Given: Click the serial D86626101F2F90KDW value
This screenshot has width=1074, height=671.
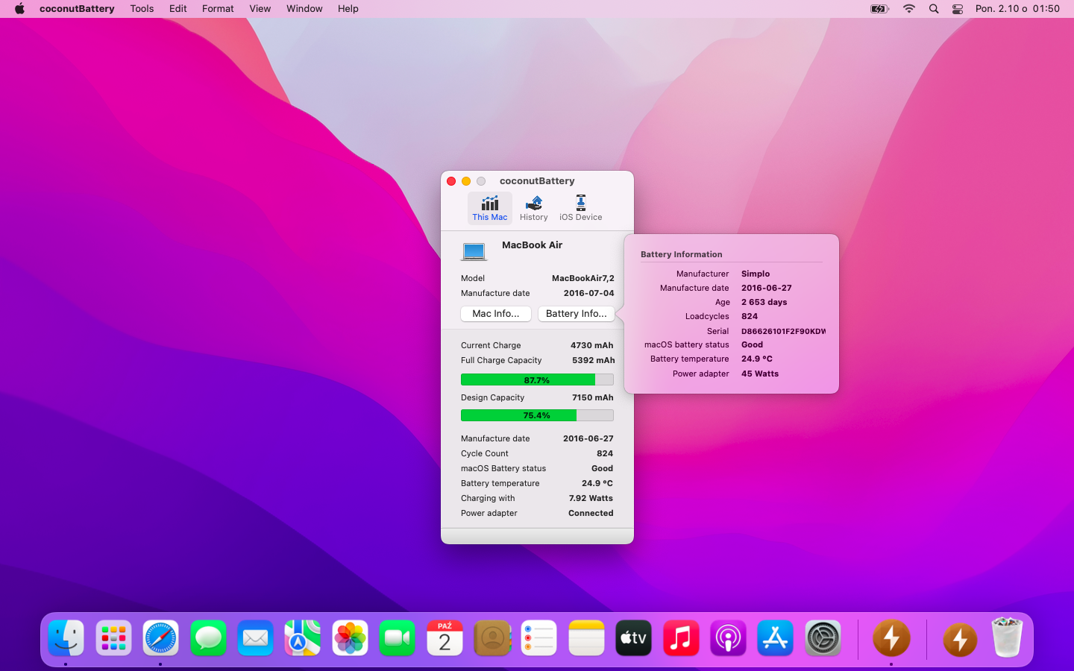Looking at the screenshot, I should tap(783, 331).
